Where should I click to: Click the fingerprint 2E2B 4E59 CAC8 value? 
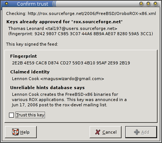tap(71, 63)
